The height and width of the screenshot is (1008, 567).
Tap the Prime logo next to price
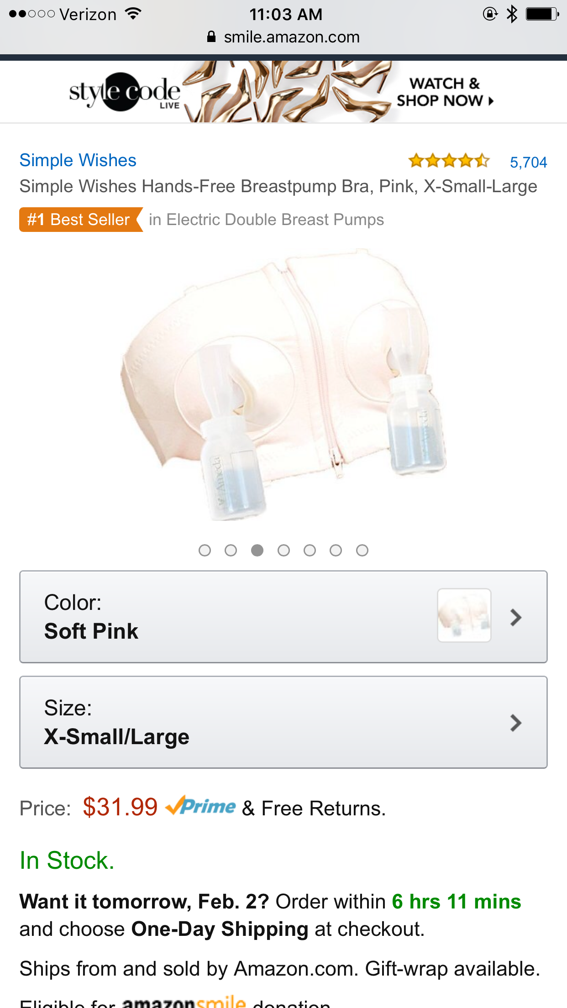(200, 806)
